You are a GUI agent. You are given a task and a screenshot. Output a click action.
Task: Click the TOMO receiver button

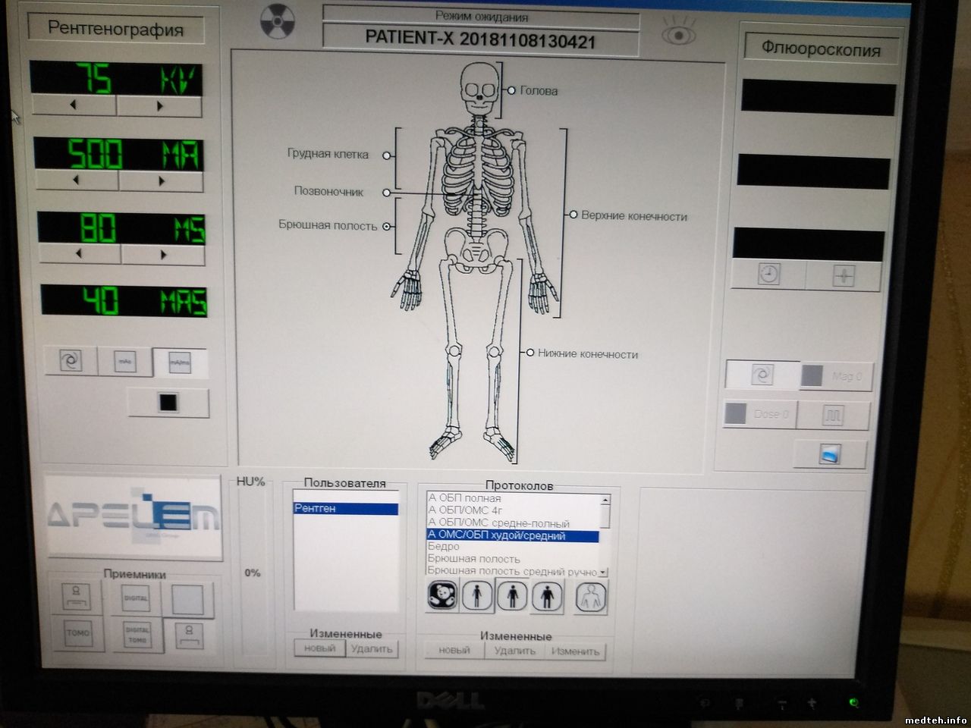77,632
